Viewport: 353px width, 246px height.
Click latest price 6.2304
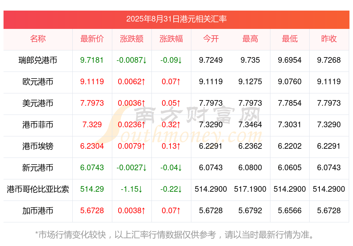[92, 146]
